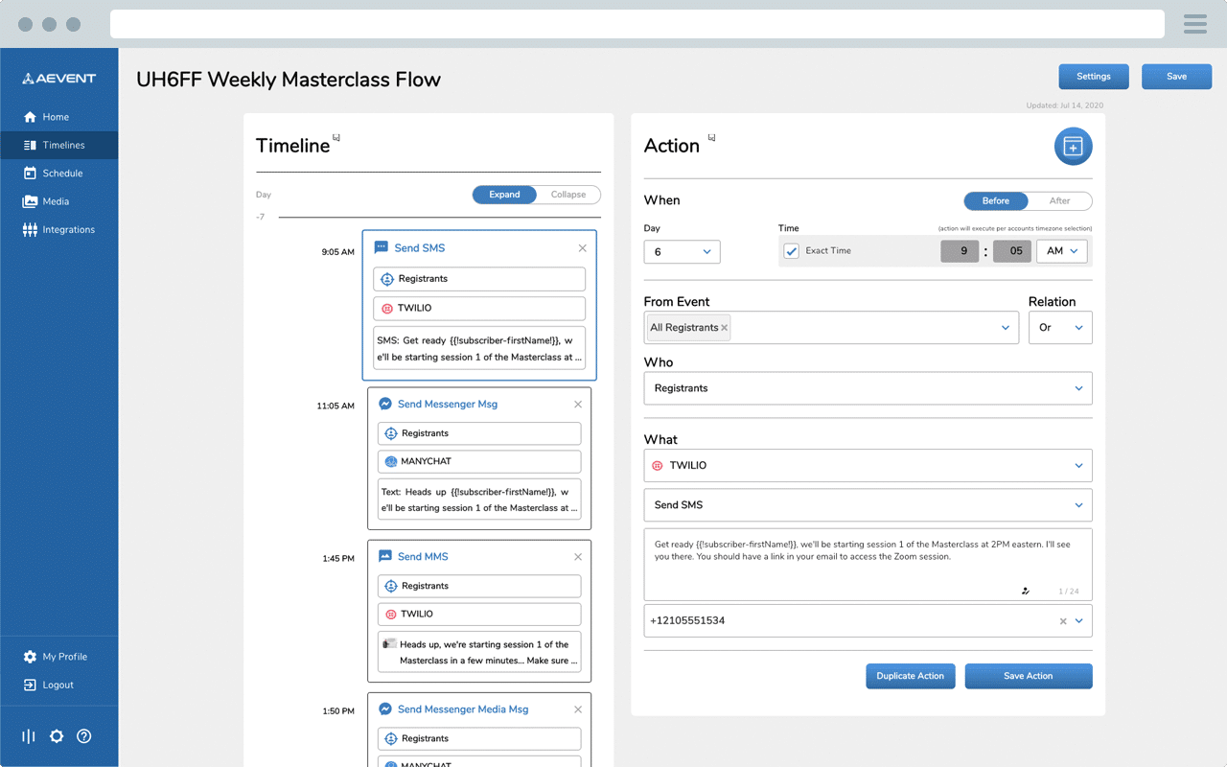This screenshot has height=767, width=1227.
Task: Click Logout in the sidebar
Action: (x=49, y=686)
